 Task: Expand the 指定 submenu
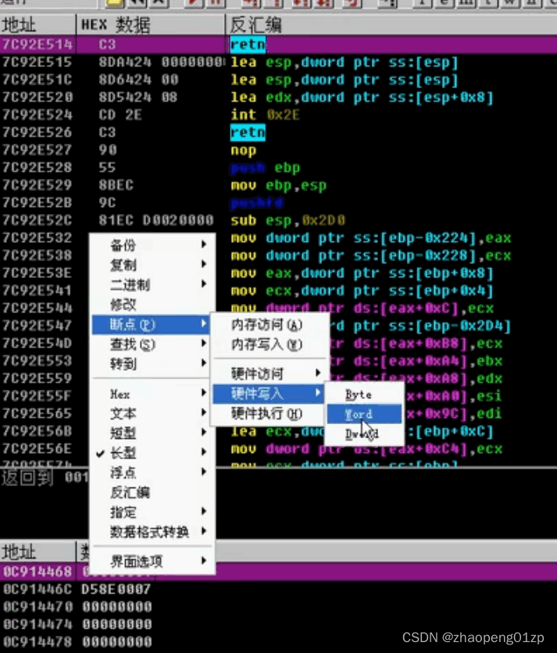tap(152, 512)
